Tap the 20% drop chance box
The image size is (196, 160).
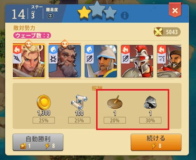point(115,120)
